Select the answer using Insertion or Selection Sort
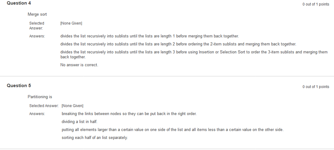The height and width of the screenshot is (150, 334). pos(194,55)
